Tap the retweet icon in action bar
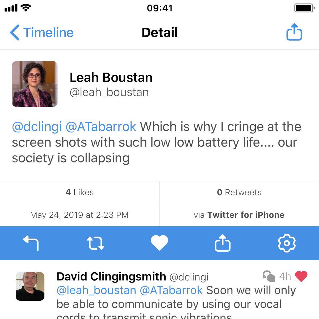This screenshot has width=319, height=319. [x=95, y=243]
